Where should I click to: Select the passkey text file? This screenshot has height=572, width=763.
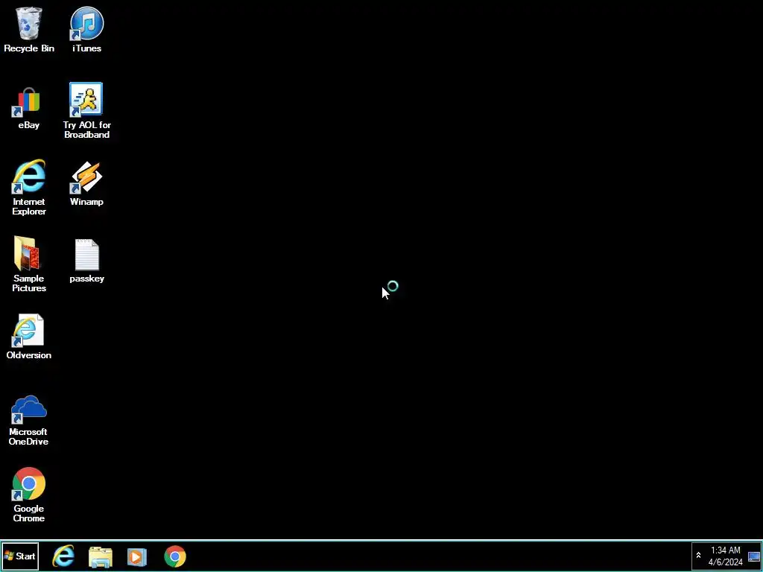tap(86, 261)
